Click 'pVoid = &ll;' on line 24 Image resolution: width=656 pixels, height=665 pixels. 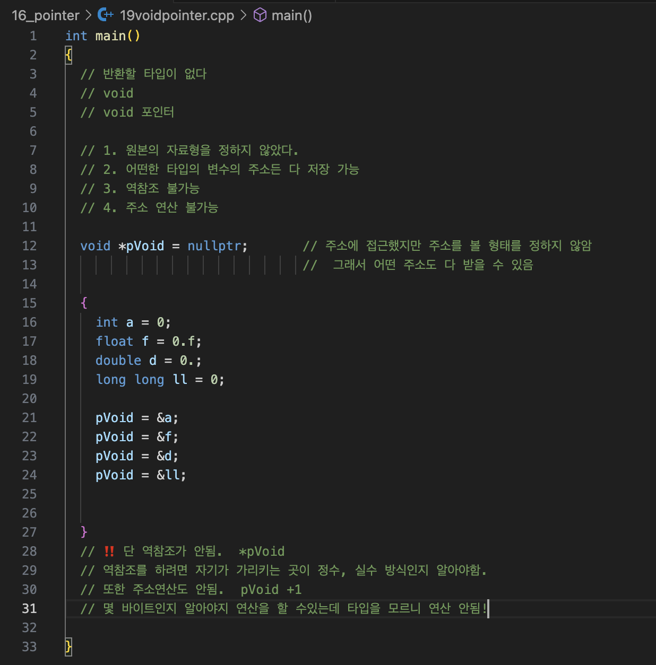point(141,475)
